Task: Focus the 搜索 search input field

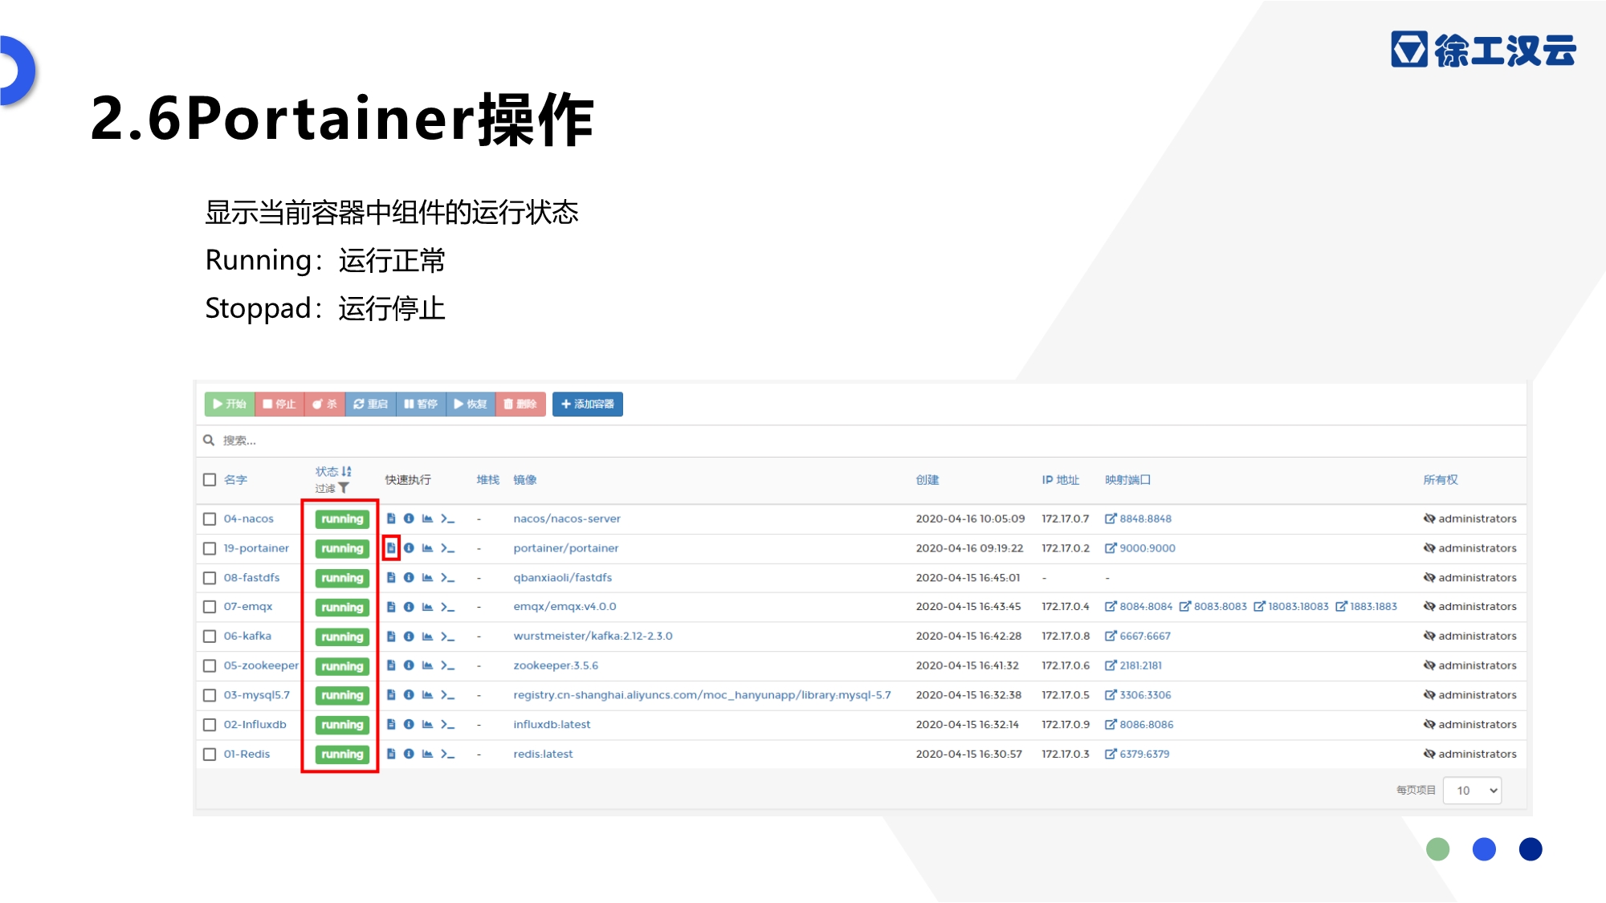Action: (x=861, y=441)
